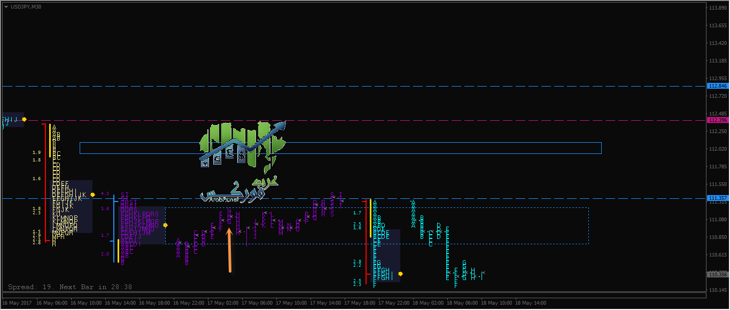Click the 113.185 price axis value
Viewport: 730px width, 310px height.
718,61
